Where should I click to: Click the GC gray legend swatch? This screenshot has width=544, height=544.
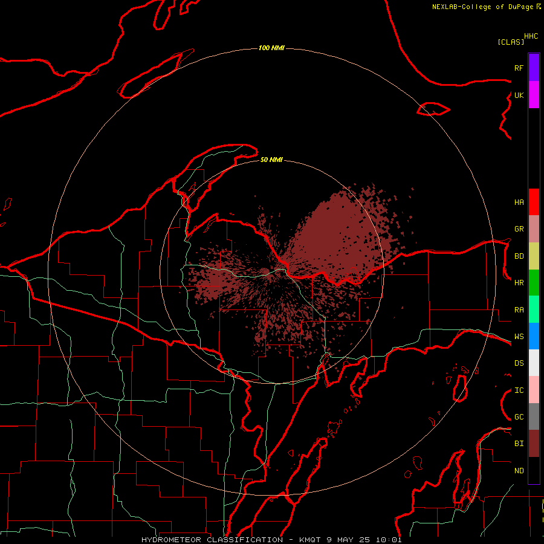534,416
